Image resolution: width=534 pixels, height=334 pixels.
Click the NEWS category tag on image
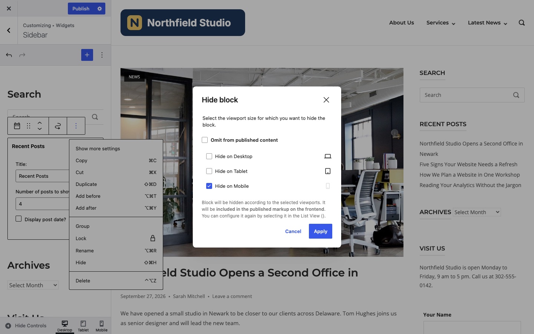(134, 77)
